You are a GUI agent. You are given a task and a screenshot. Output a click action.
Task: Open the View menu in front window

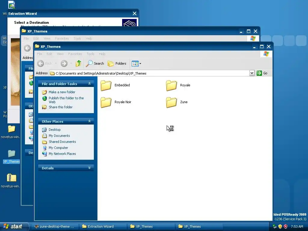click(60, 54)
